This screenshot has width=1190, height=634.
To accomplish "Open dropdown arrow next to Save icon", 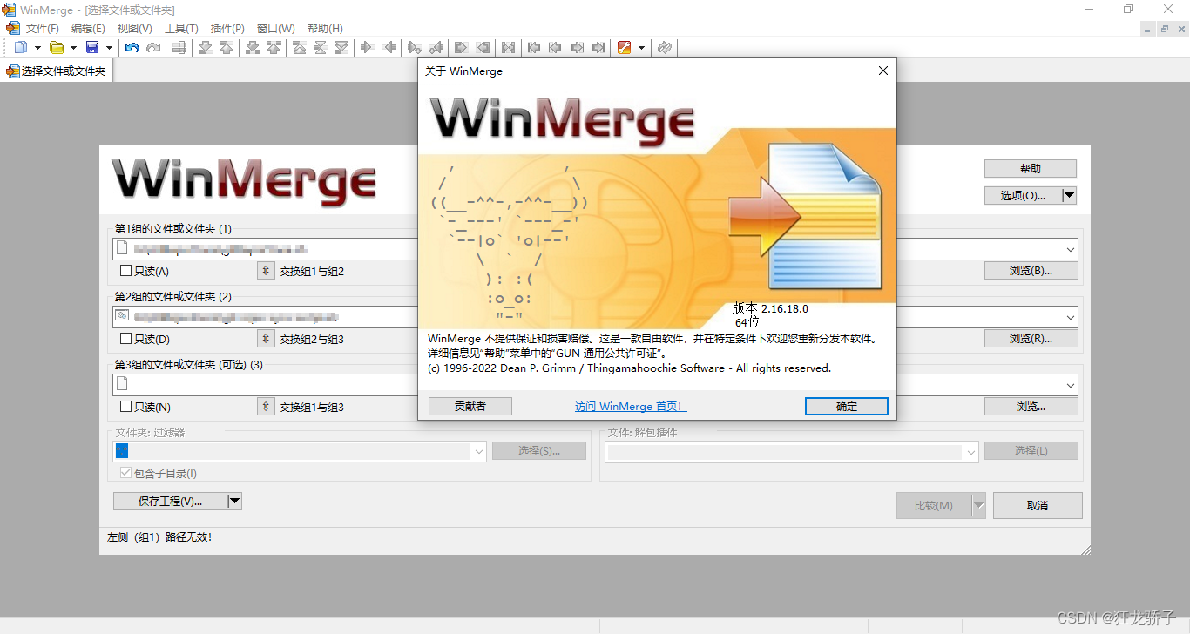I will (109, 47).
